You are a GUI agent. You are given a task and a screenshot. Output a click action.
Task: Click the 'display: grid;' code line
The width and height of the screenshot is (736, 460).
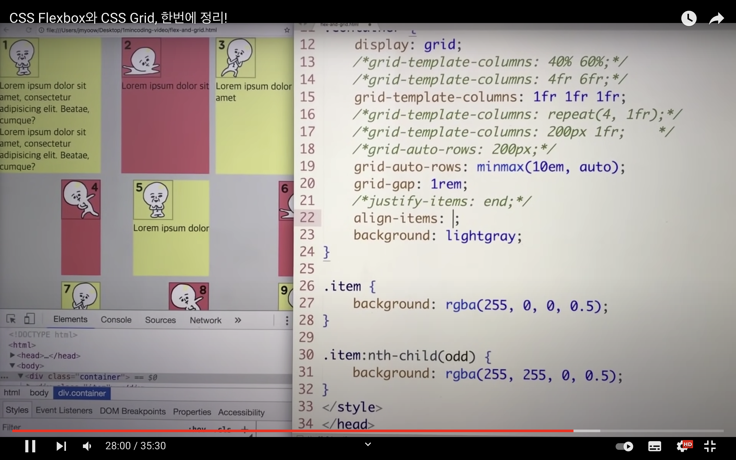(x=408, y=45)
